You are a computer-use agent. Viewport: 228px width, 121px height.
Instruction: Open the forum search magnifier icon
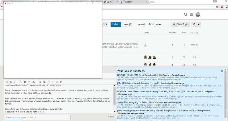(186, 14)
